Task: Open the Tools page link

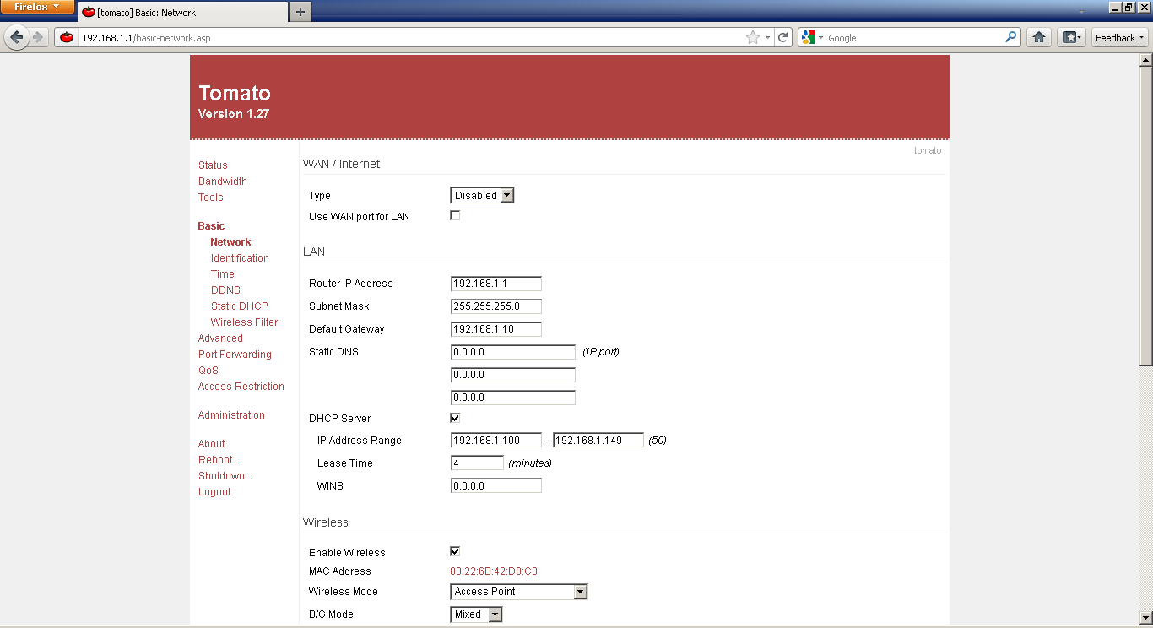Action: 211,198
